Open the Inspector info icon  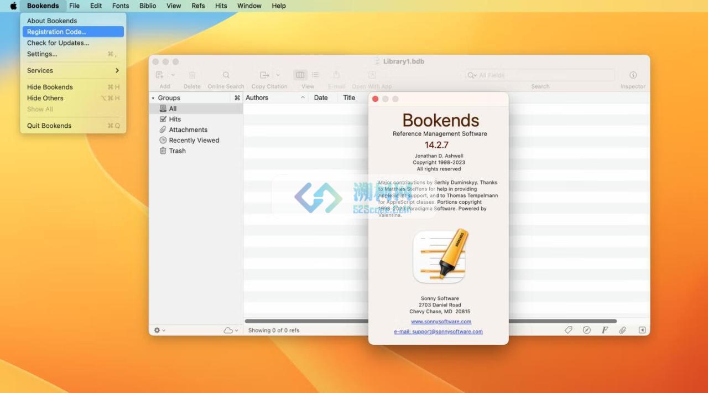point(633,75)
